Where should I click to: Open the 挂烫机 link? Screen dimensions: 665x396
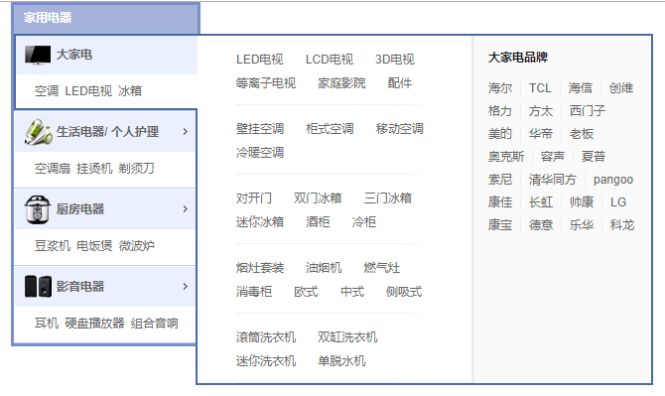coord(94,169)
